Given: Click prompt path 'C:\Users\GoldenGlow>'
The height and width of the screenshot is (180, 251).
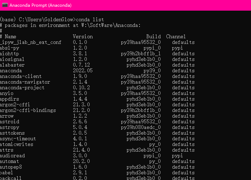Looking at the screenshot, I should (x=47, y=19).
